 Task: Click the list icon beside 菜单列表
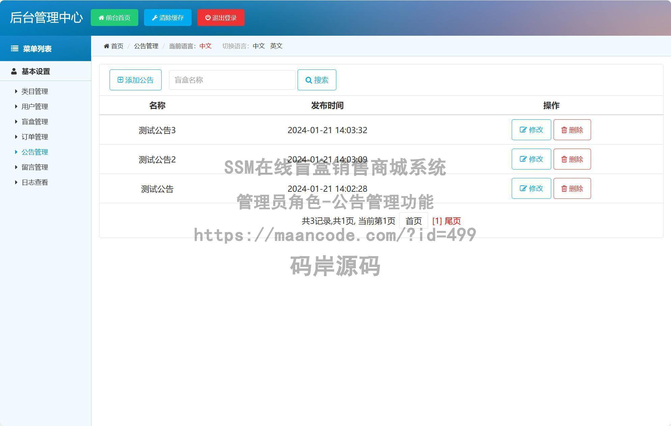click(15, 49)
